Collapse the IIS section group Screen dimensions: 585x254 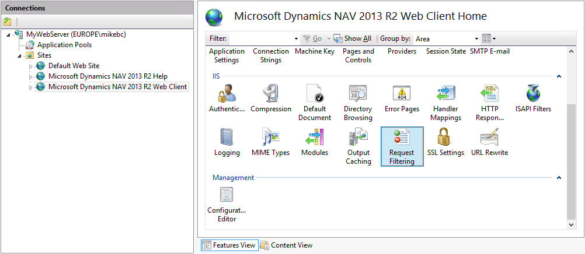[x=559, y=76]
